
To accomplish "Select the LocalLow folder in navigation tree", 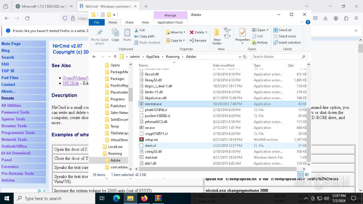I will [115, 147].
